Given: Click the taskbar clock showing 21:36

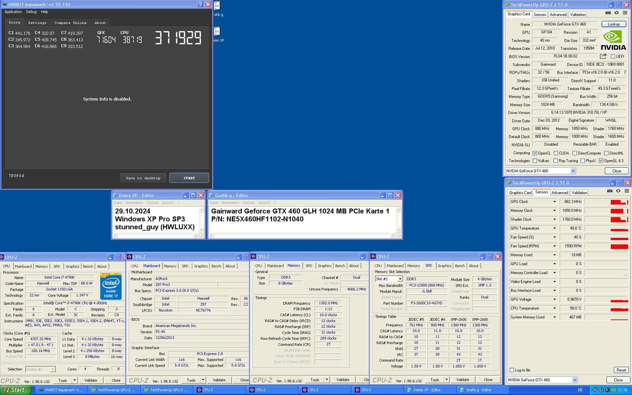Looking at the screenshot, I should click(623, 390).
